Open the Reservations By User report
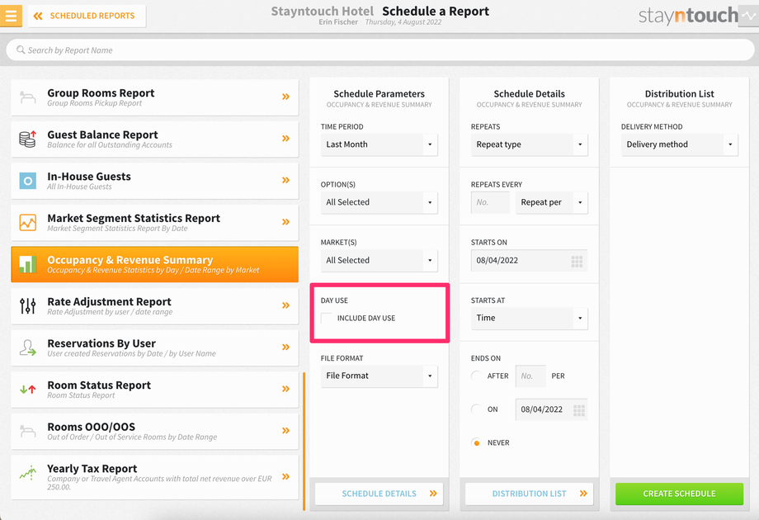The image size is (759, 520). point(154,347)
